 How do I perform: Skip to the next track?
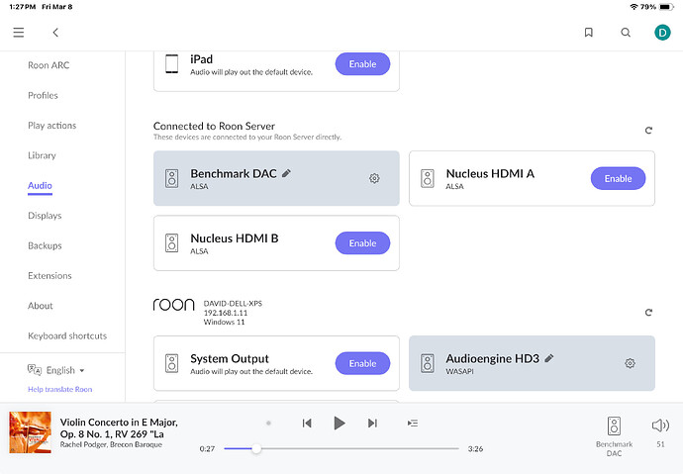pos(372,424)
